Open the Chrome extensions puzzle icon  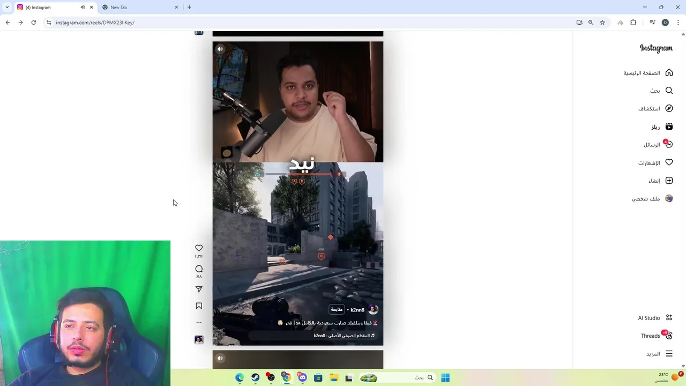[x=633, y=23]
